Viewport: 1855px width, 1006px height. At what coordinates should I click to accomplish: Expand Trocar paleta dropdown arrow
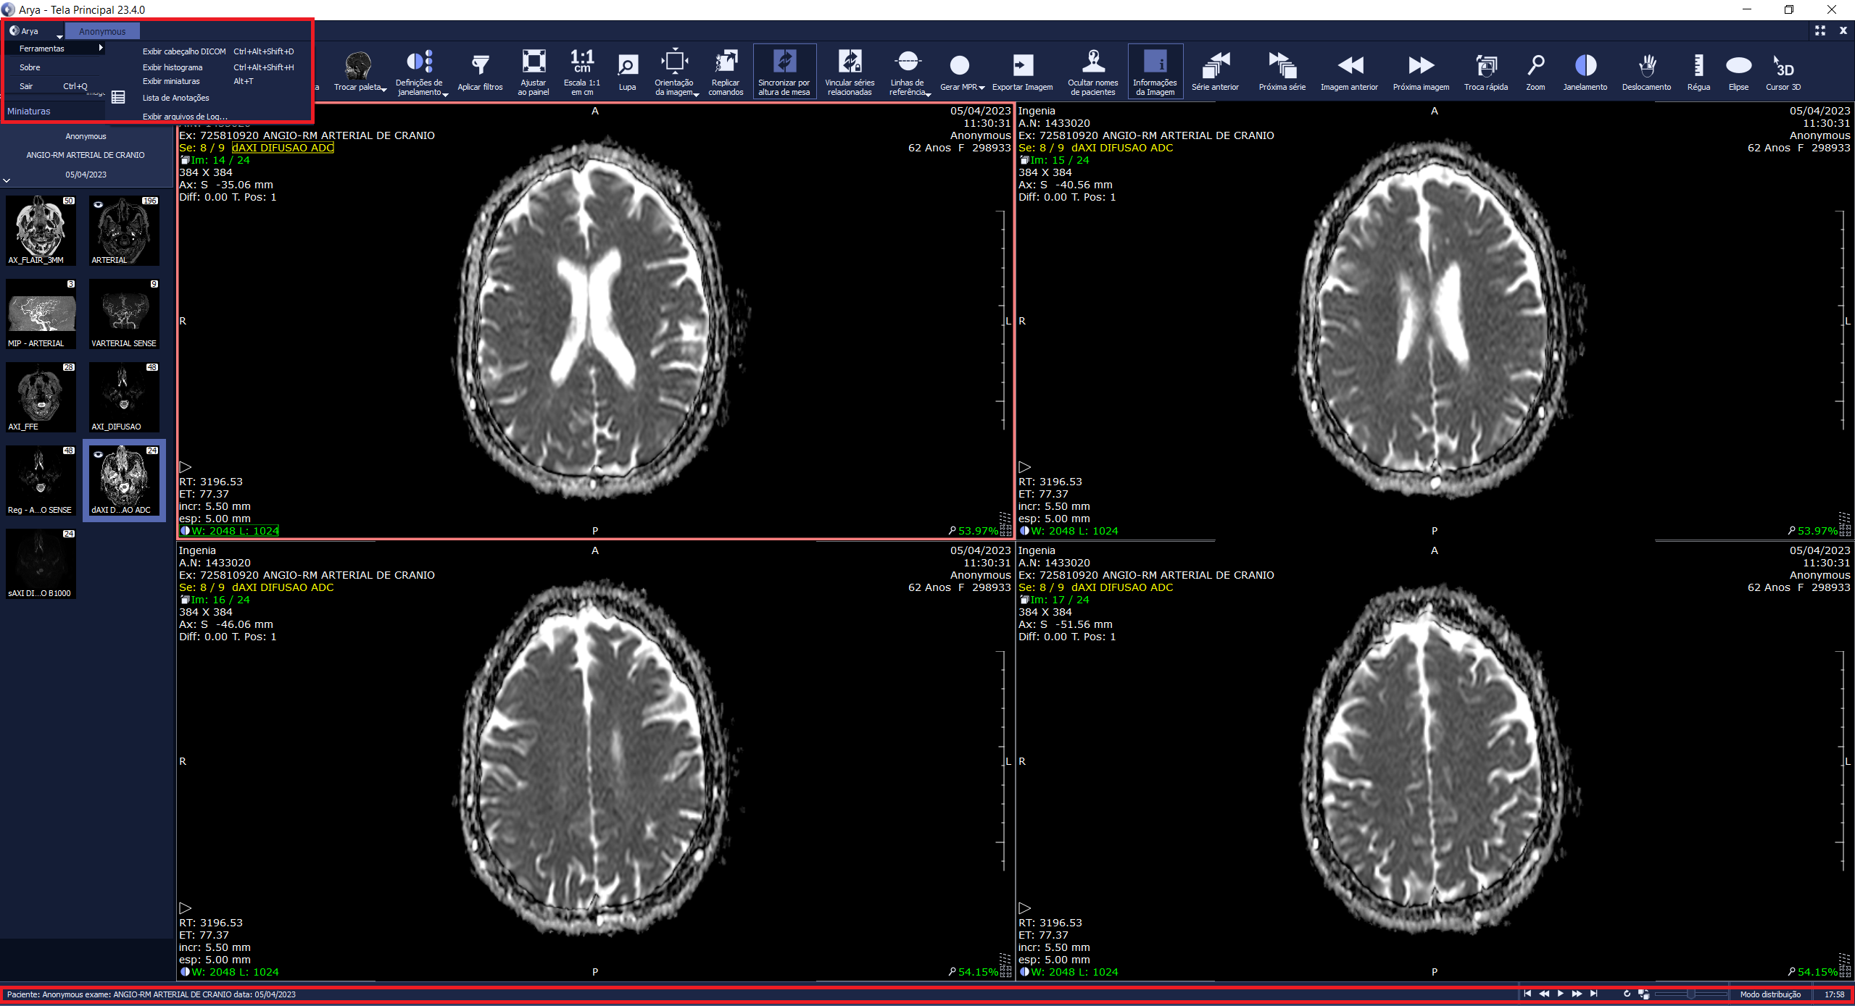tap(383, 90)
